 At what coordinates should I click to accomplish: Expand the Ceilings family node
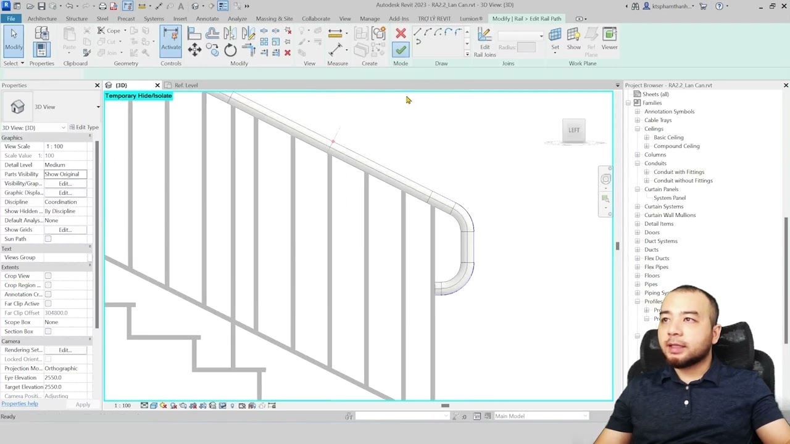638,129
